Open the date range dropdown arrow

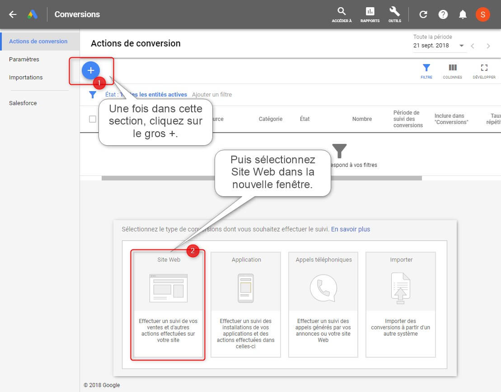tap(461, 46)
